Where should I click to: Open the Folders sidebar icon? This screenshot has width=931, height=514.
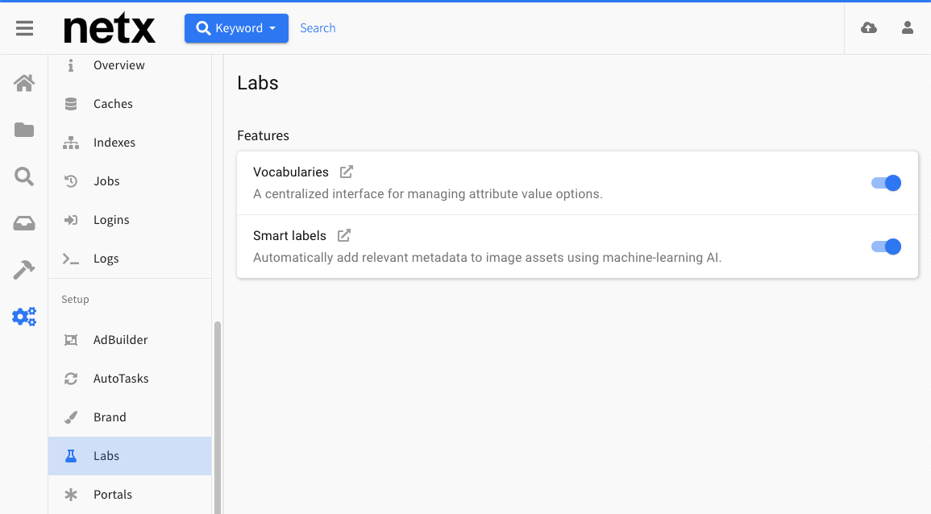pos(24,130)
